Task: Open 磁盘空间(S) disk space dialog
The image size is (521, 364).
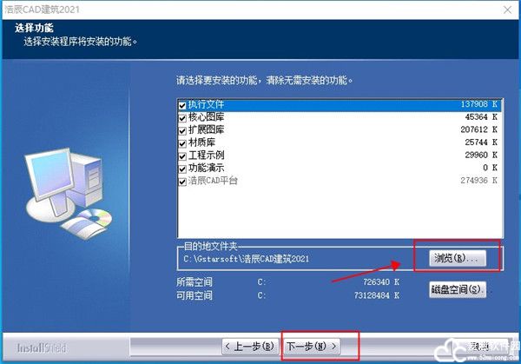Action: [x=458, y=289]
